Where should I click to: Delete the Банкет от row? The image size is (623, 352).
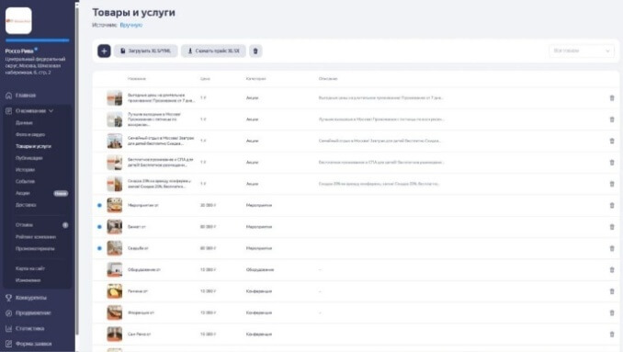612,227
